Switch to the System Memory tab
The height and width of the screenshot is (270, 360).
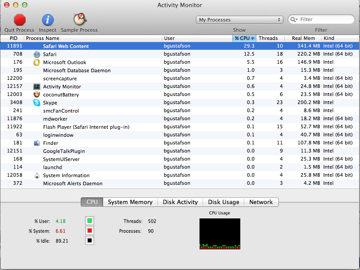pyautogui.click(x=130, y=202)
